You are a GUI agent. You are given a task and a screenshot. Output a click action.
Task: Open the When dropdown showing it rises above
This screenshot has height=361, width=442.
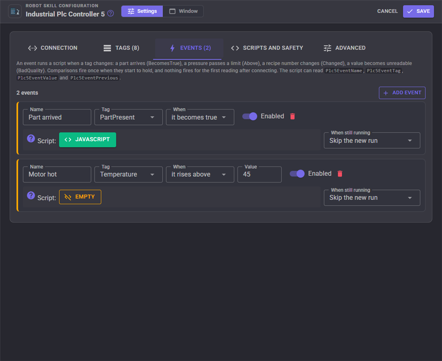click(200, 174)
